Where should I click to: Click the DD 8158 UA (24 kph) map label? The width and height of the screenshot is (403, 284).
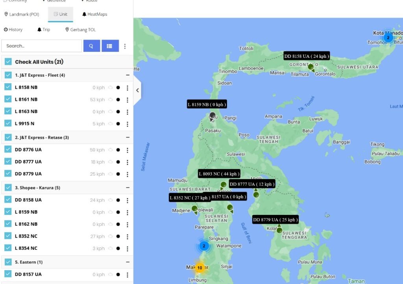click(307, 56)
